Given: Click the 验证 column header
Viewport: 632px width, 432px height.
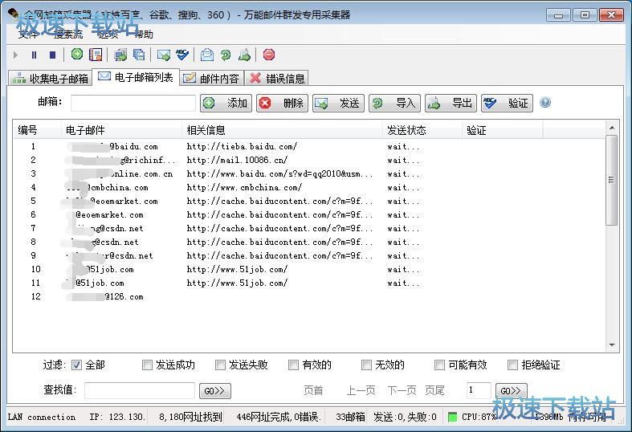Looking at the screenshot, I should (502, 130).
